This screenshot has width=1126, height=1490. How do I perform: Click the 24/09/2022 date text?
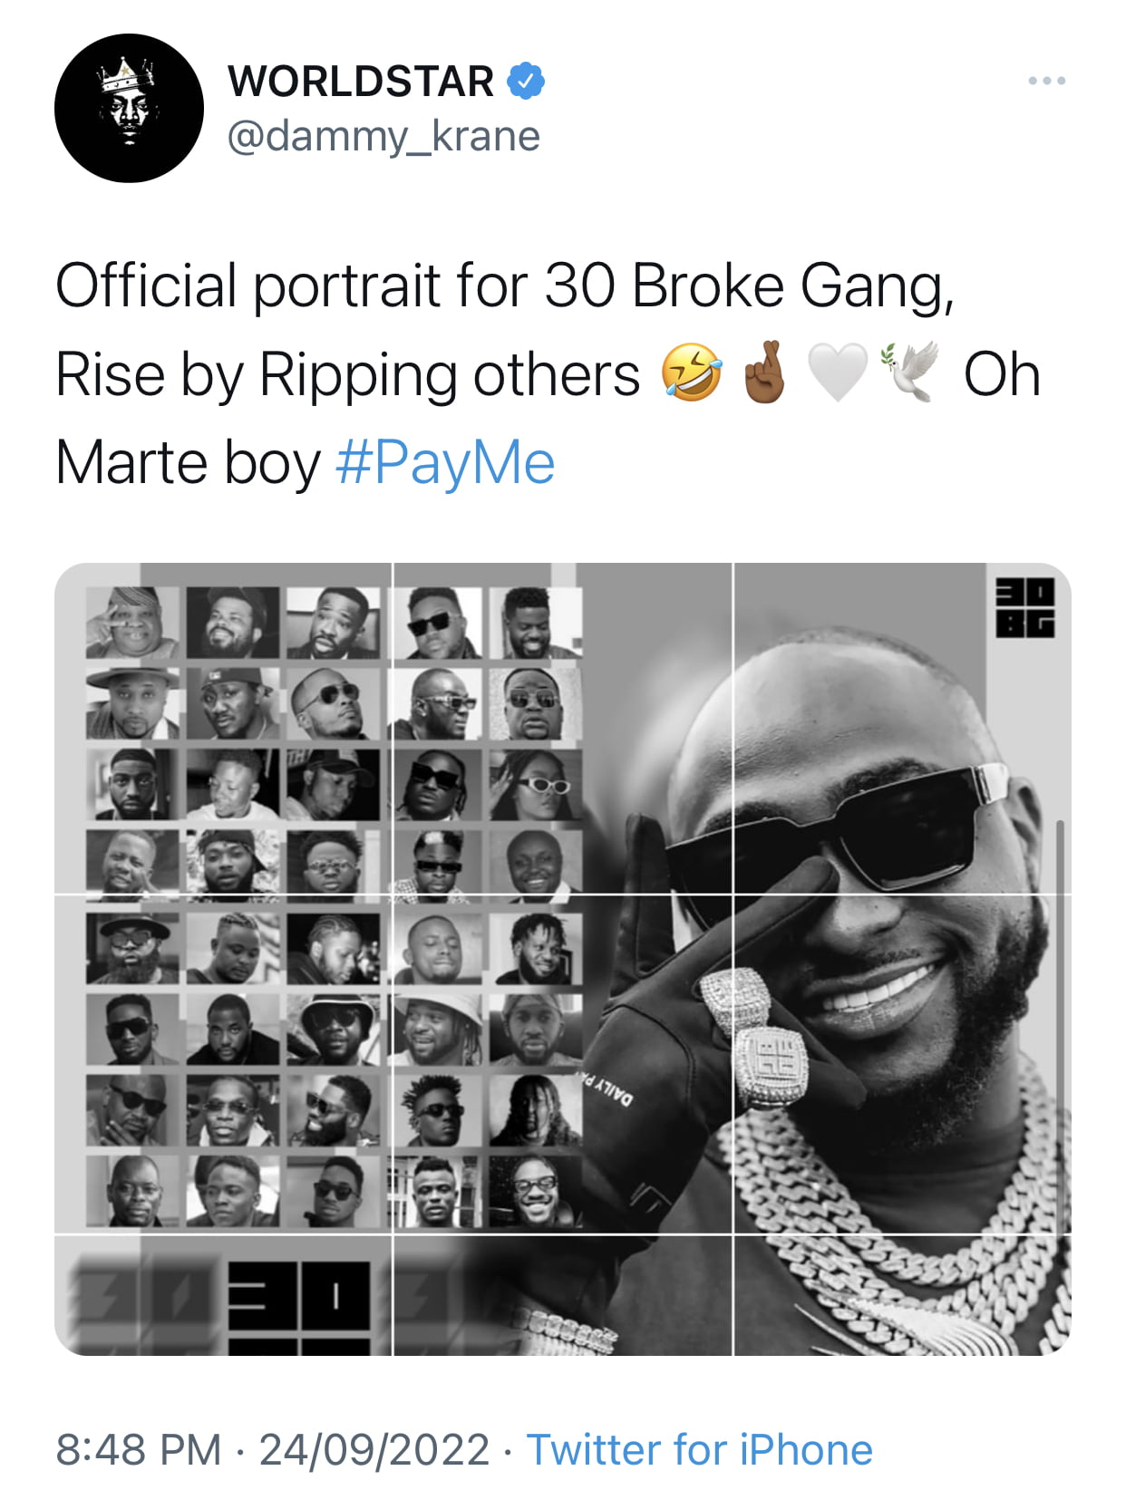coord(374,1448)
